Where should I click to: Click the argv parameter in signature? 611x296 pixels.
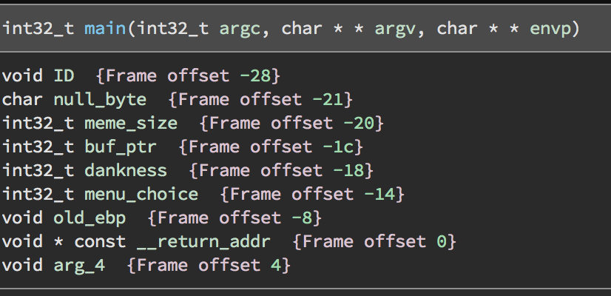point(395,30)
